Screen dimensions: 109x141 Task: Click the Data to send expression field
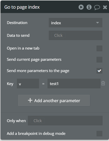pos(76,35)
